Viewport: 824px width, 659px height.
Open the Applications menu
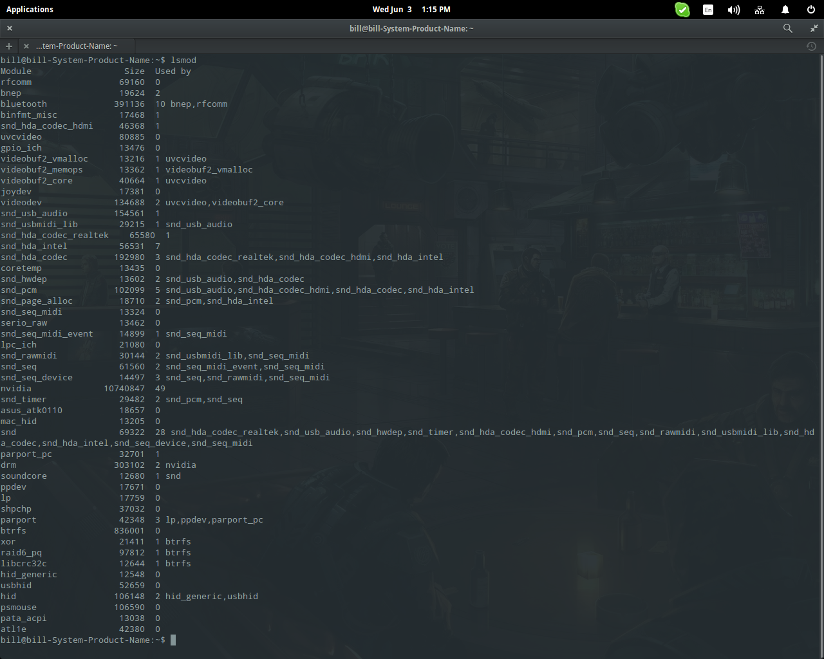tap(30, 10)
